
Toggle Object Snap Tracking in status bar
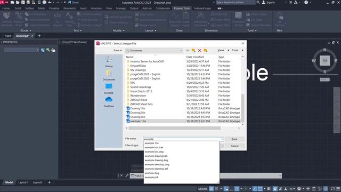255,189
